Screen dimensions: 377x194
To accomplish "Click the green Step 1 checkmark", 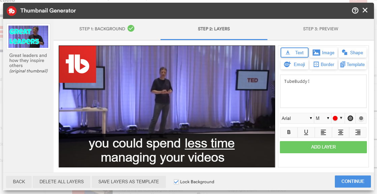I will tap(131, 28).
